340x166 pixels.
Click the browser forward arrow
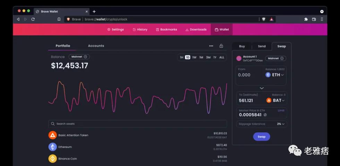pyautogui.click(x=26, y=19)
